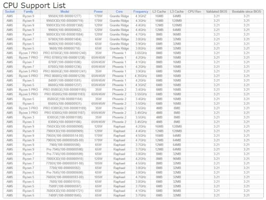Select the 8700F(100-000001590) model cell
Screen dimensions: 266x200
pos(65,62)
